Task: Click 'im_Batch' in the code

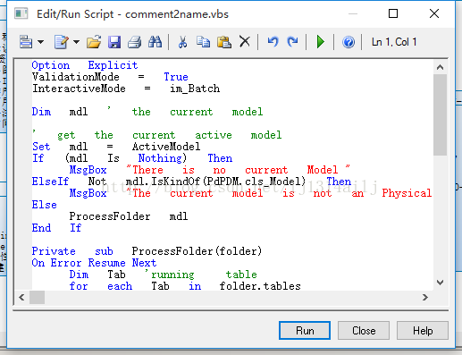Action: click(x=195, y=89)
